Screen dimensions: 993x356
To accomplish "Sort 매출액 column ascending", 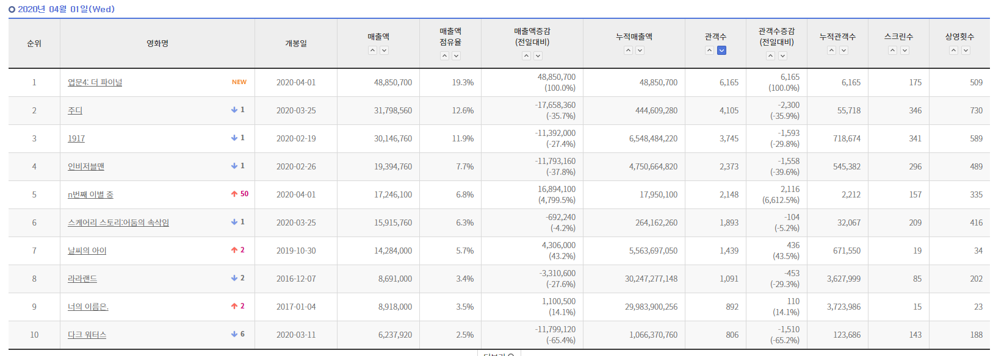I will (372, 51).
